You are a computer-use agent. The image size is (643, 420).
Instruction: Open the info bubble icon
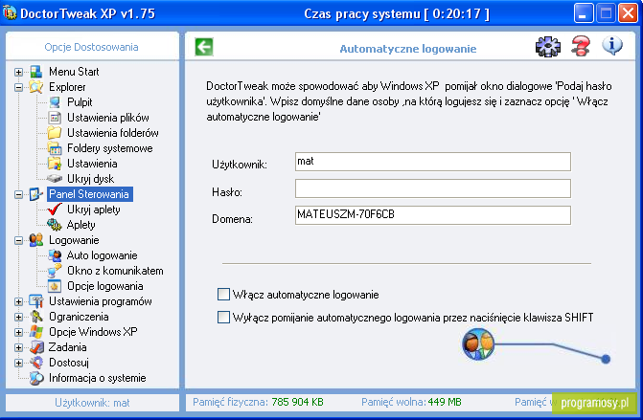(x=612, y=45)
